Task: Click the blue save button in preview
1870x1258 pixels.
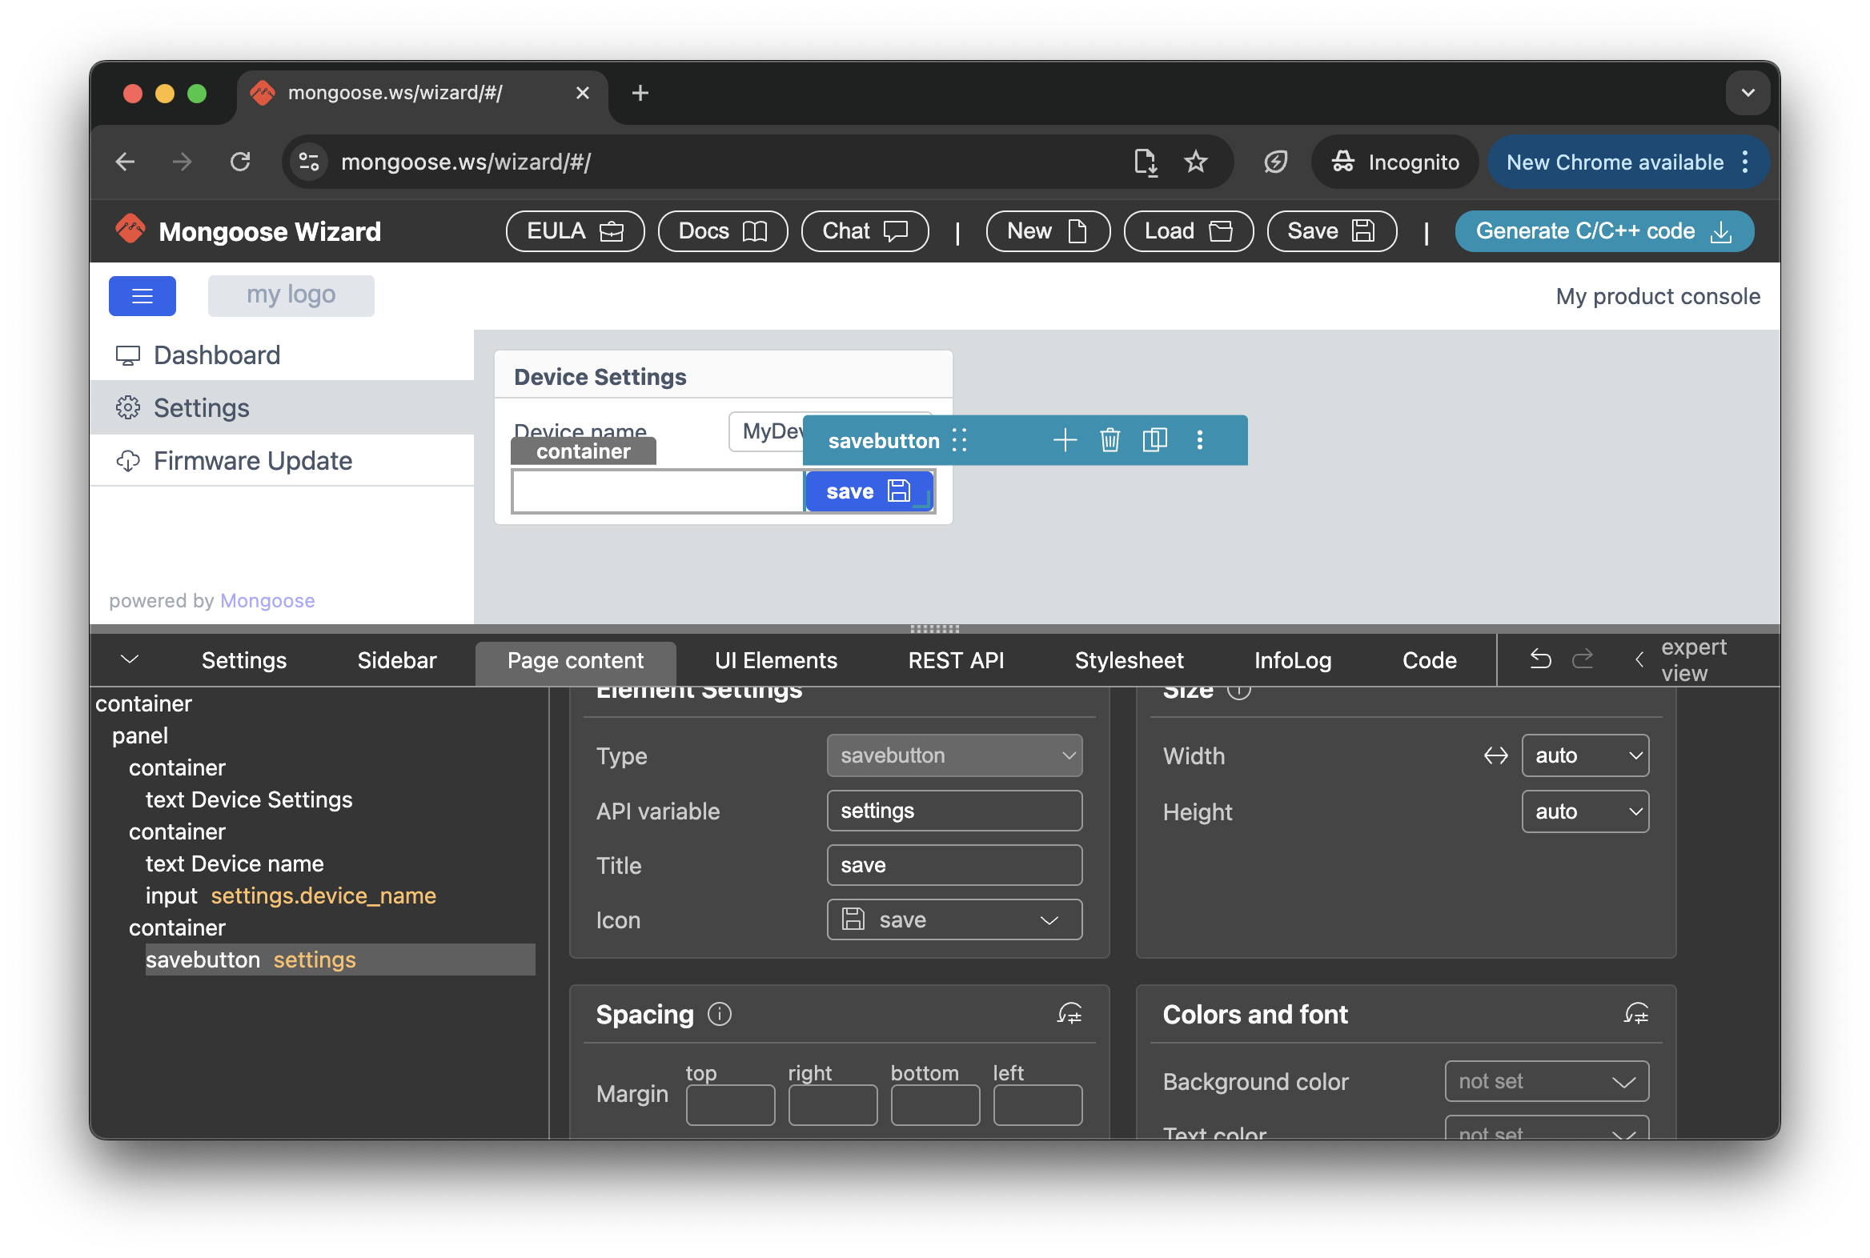Action: [x=869, y=491]
